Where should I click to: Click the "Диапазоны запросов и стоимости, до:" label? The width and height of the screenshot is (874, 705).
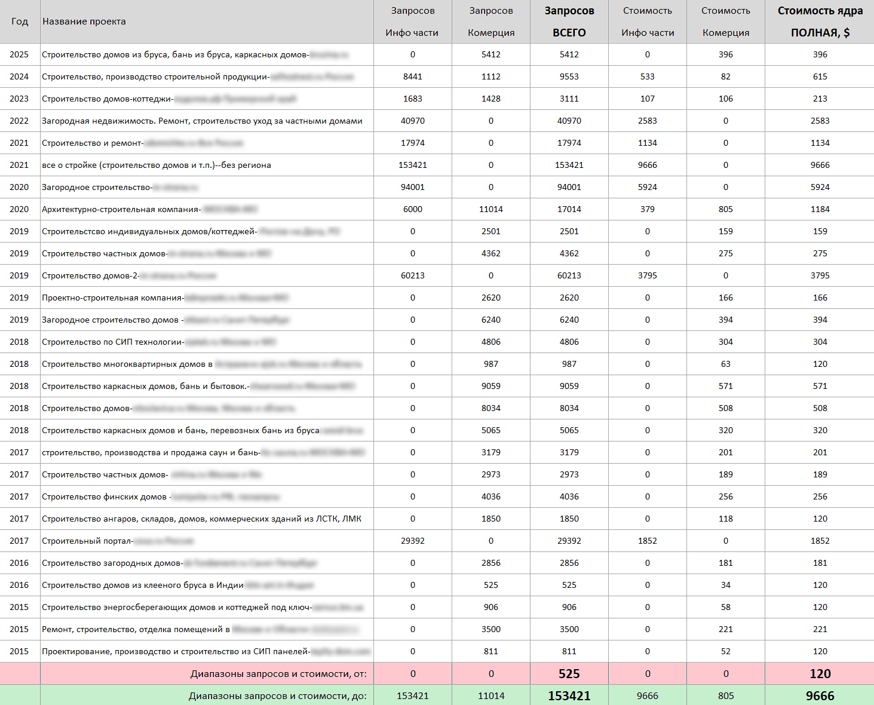pyautogui.click(x=278, y=696)
